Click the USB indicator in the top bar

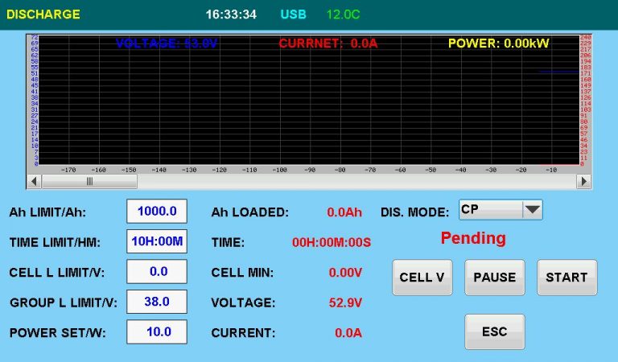[x=293, y=14]
